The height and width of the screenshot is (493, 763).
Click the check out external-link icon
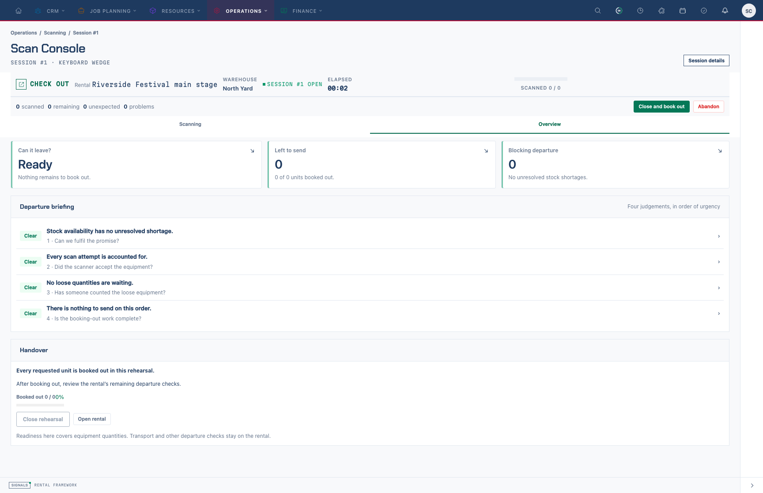[x=21, y=84]
